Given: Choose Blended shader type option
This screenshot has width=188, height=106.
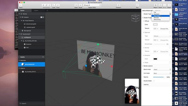Looking at the screenshot, I should 161,18.
